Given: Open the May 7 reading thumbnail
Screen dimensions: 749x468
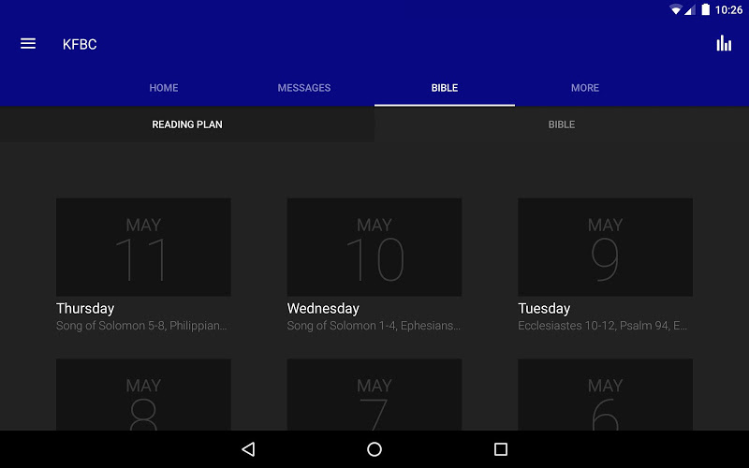Looking at the screenshot, I should [x=374, y=395].
